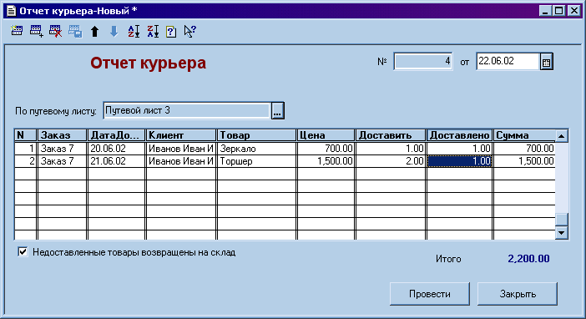
Task: Click client cell Иванов Иван in Зеркало row
Action: 181,149
